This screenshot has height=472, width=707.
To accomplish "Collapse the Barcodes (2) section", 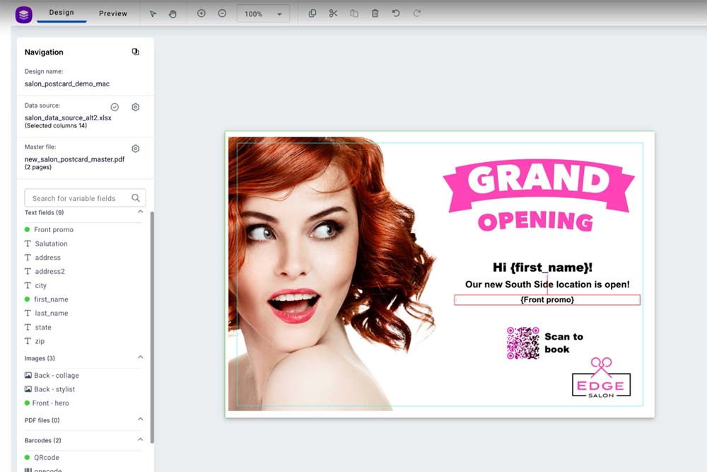I will tap(140, 440).
